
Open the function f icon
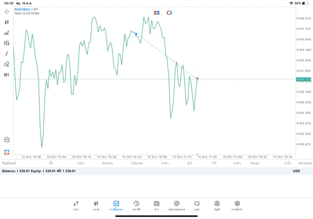7,54
